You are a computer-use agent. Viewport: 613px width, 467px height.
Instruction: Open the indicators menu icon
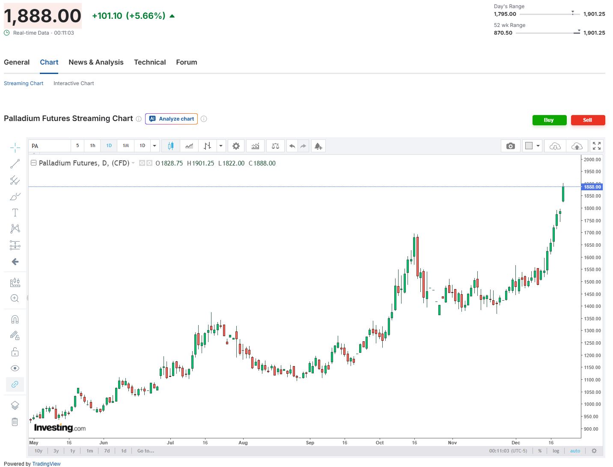point(256,146)
